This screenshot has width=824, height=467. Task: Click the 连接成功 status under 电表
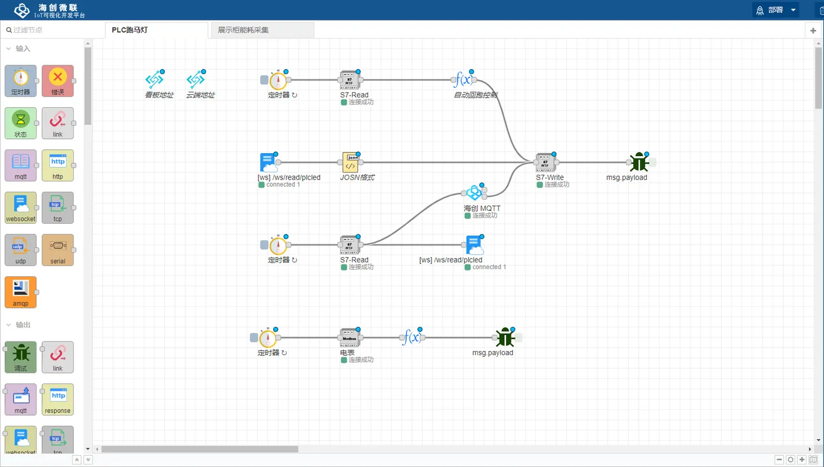[357, 360]
